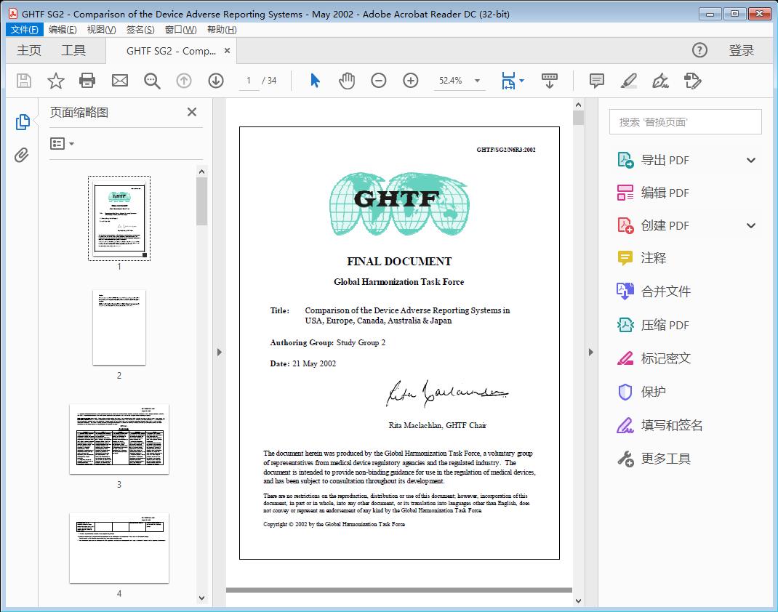Select the highlight text pen
Viewport: 778px width, 612px height.
coord(629,81)
